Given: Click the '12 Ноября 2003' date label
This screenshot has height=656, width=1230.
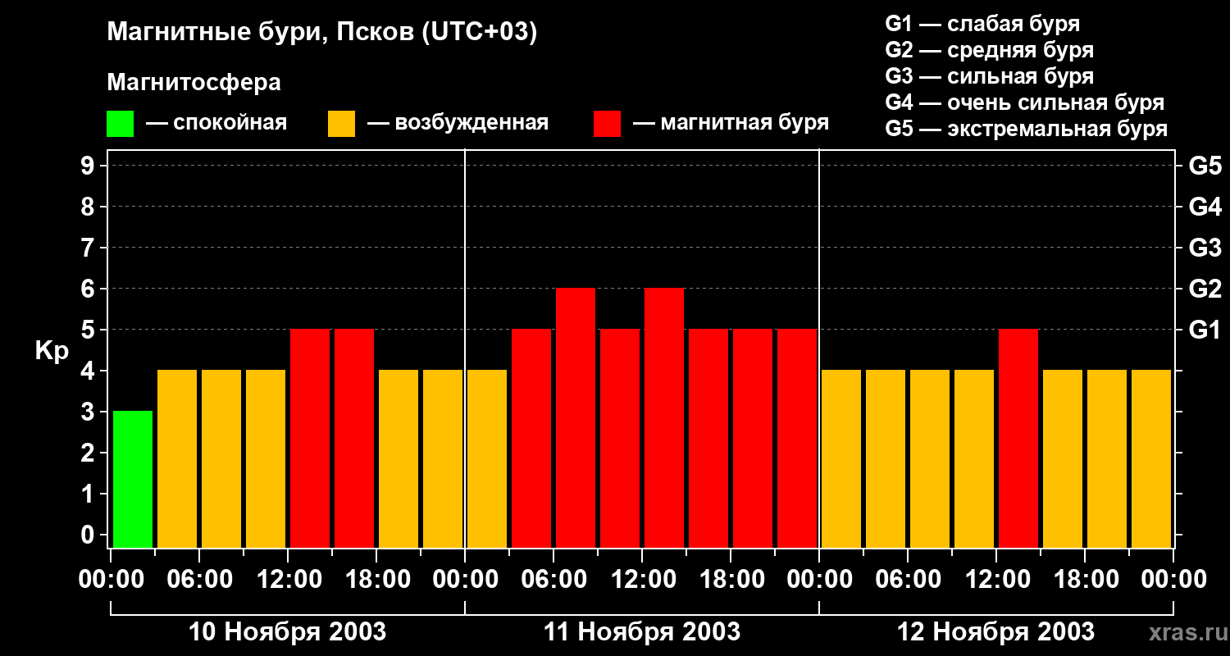Looking at the screenshot, I should (x=995, y=632).
